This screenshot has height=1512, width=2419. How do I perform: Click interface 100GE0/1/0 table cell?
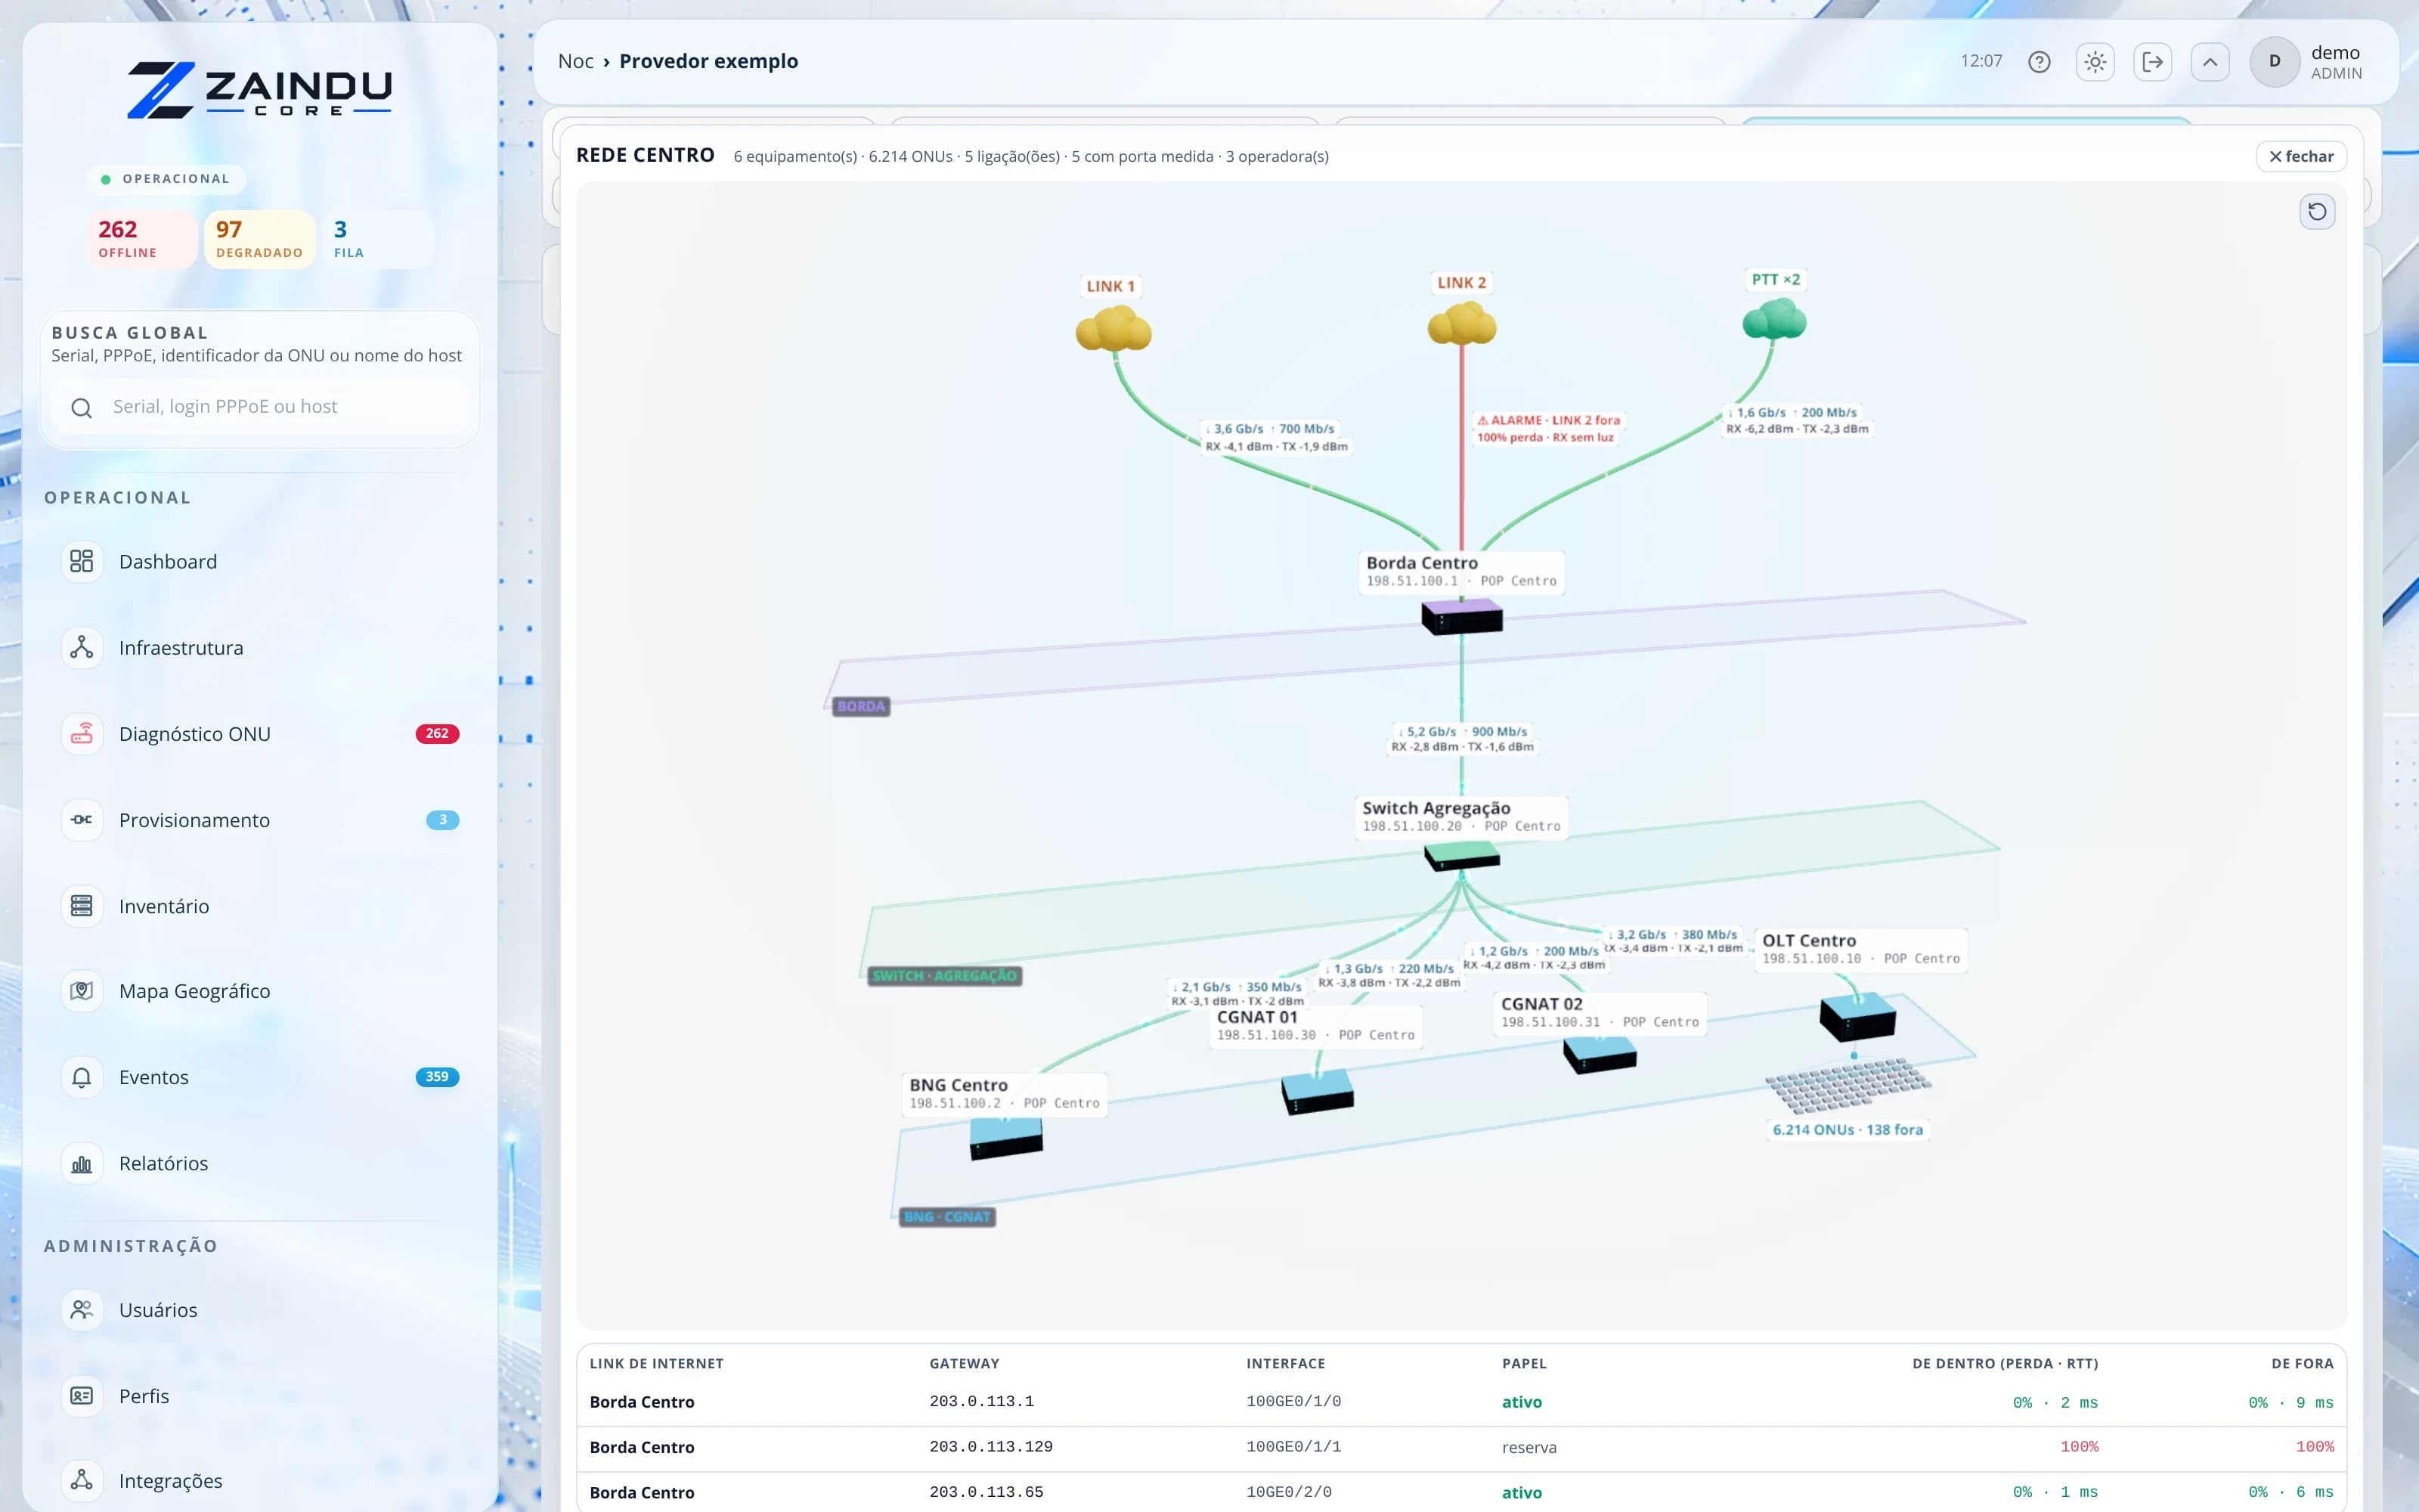coord(1293,1402)
